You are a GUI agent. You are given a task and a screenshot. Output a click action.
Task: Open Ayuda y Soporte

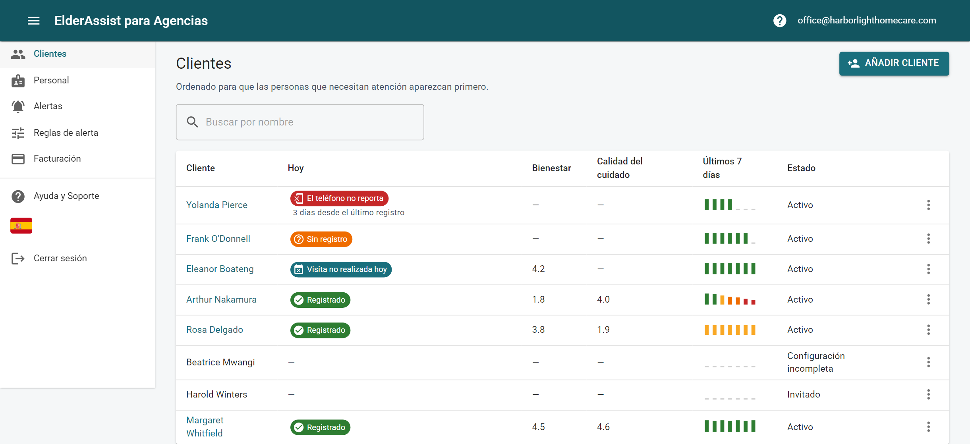point(78,196)
